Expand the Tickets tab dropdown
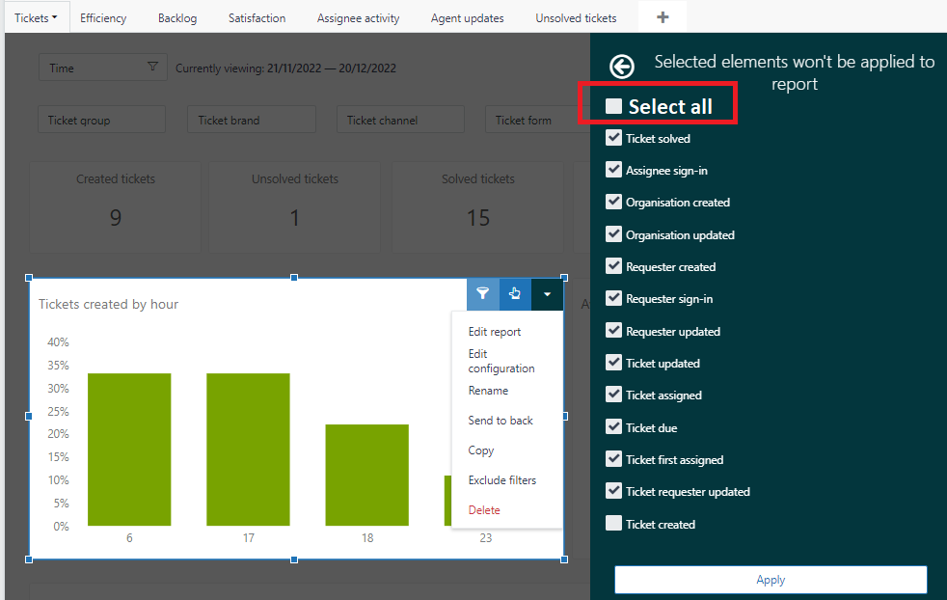 pyautogui.click(x=36, y=17)
